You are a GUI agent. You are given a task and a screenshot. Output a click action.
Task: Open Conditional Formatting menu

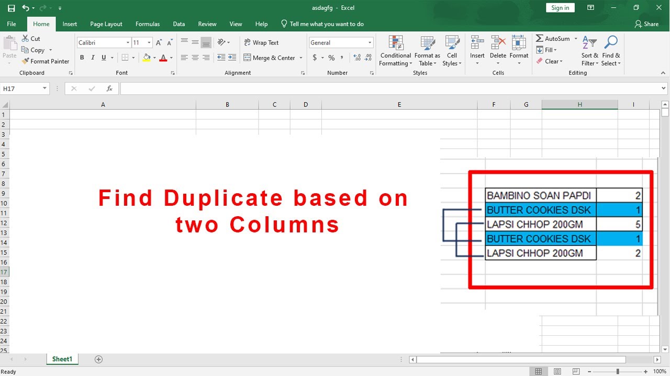click(396, 51)
